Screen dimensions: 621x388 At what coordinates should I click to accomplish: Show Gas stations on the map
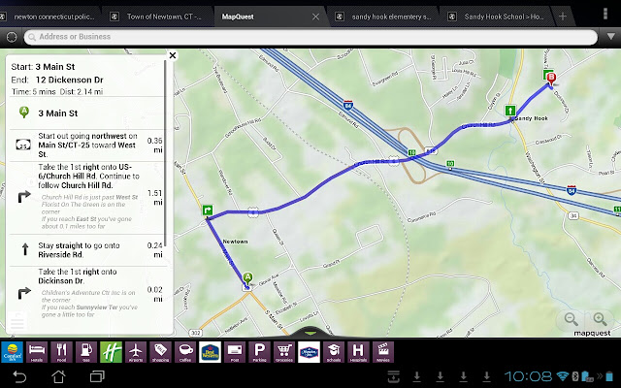point(86,352)
